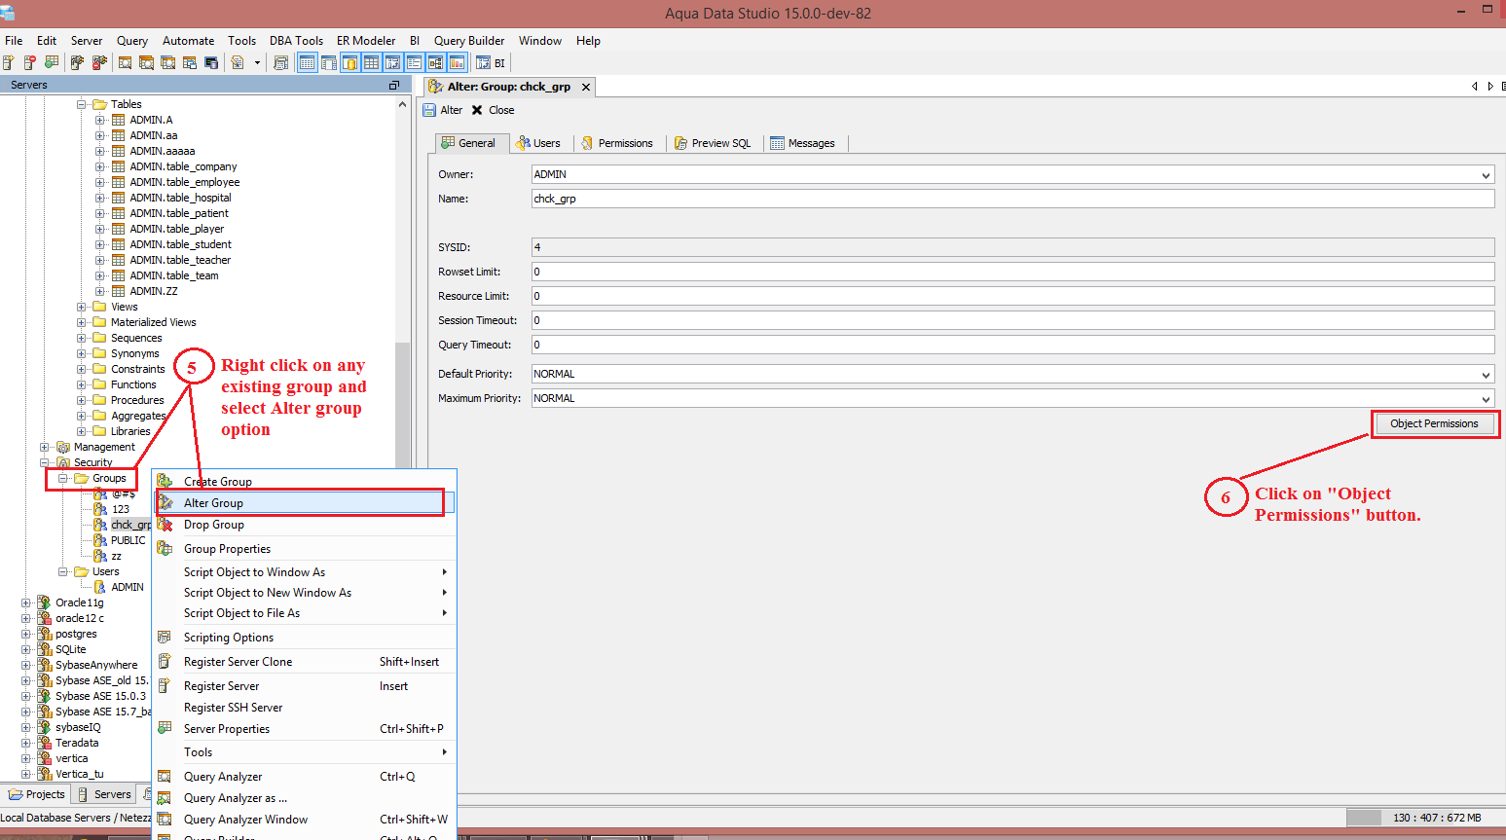1506x840 pixels.
Task: Click the Teradata server icon
Action: pyautogui.click(x=44, y=743)
